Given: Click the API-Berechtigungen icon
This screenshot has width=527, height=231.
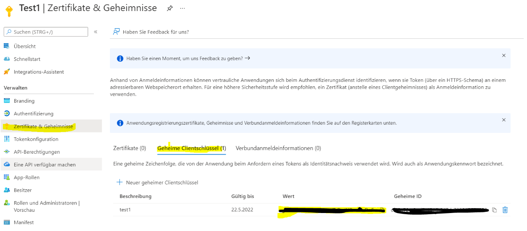Looking at the screenshot, I should point(7,152).
